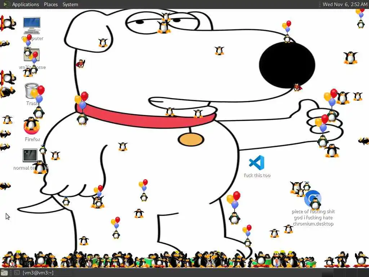Open the Places menu
Screen dimensions: 369x277
(x=50, y=4)
